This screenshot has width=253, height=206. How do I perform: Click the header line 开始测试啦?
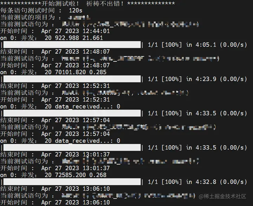coord(87,4)
